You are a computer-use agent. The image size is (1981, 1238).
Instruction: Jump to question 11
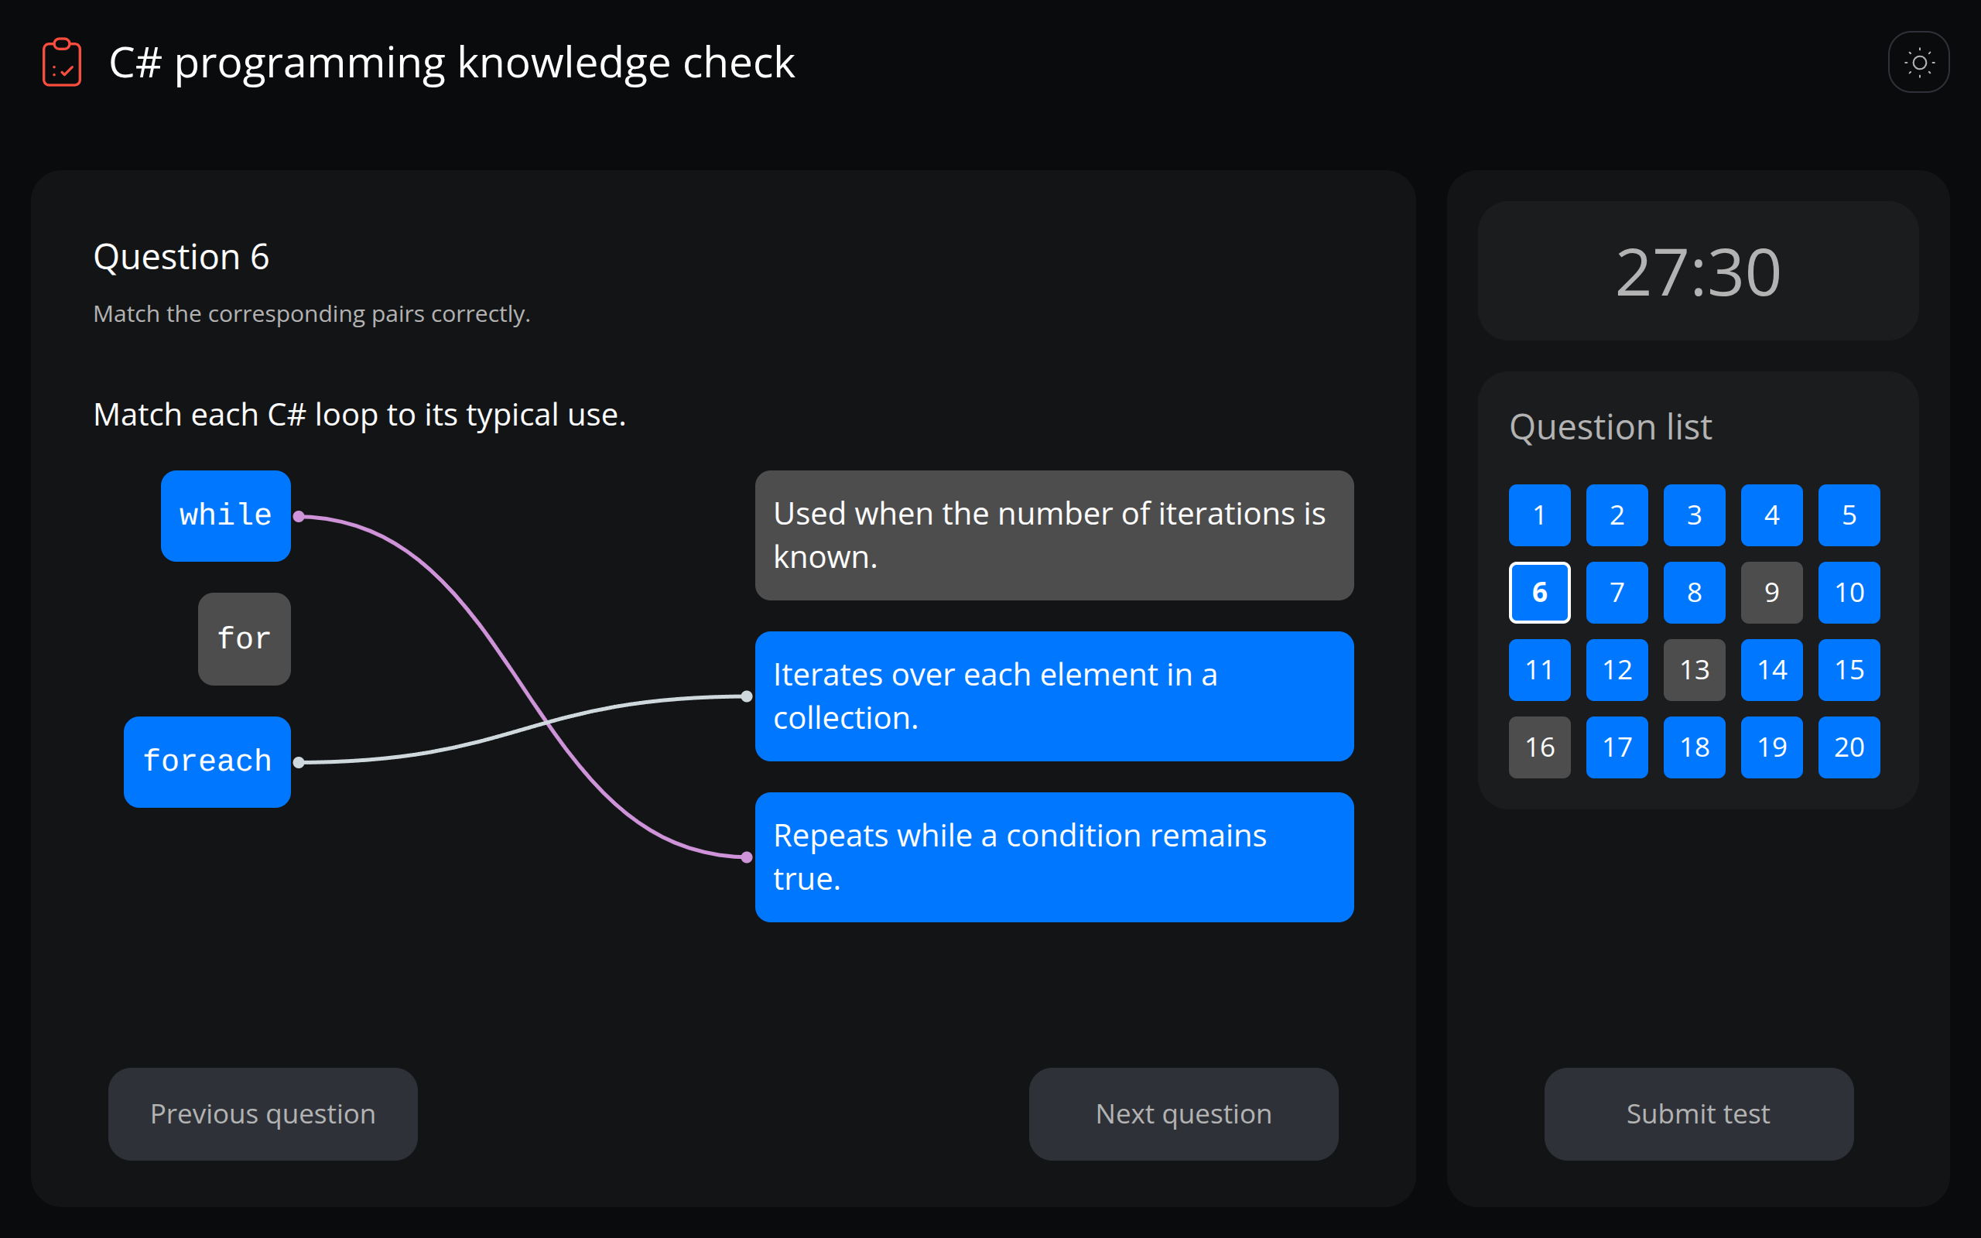pyautogui.click(x=1540, y=670)
